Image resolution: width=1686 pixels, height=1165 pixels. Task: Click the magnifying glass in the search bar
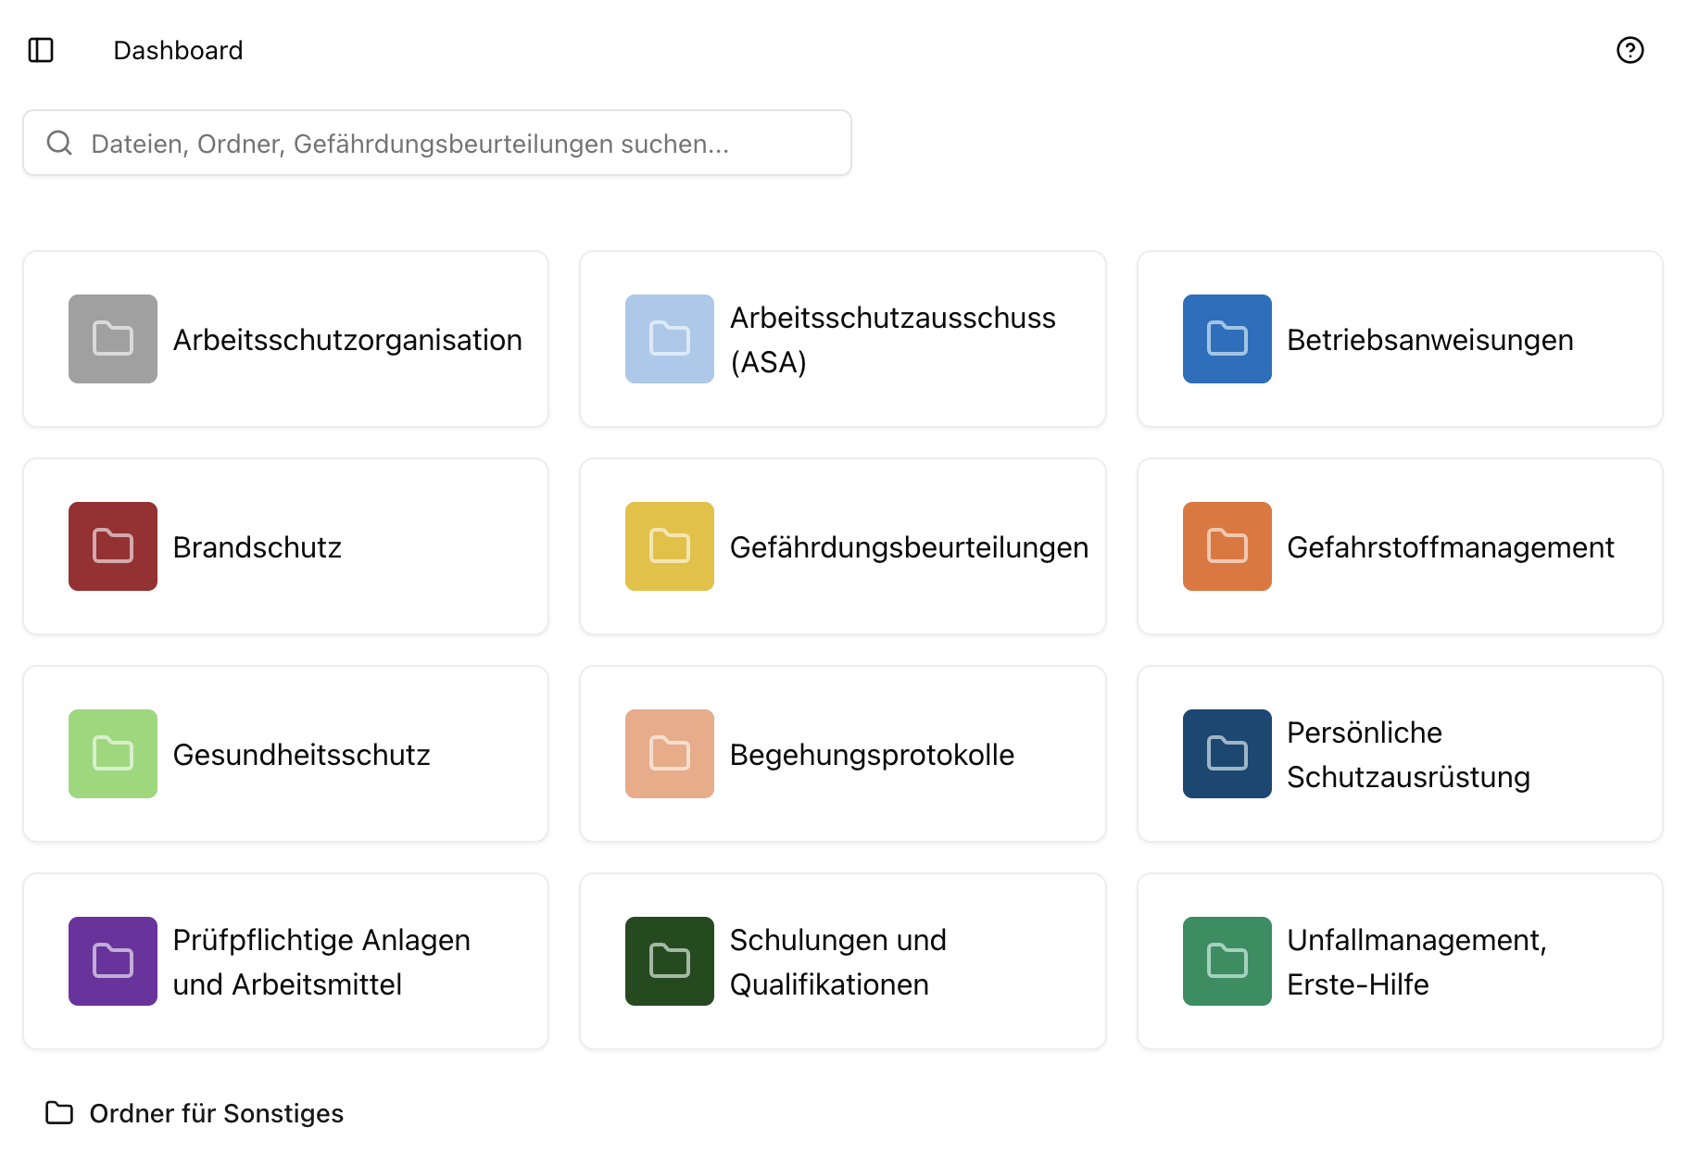[59, 142]
